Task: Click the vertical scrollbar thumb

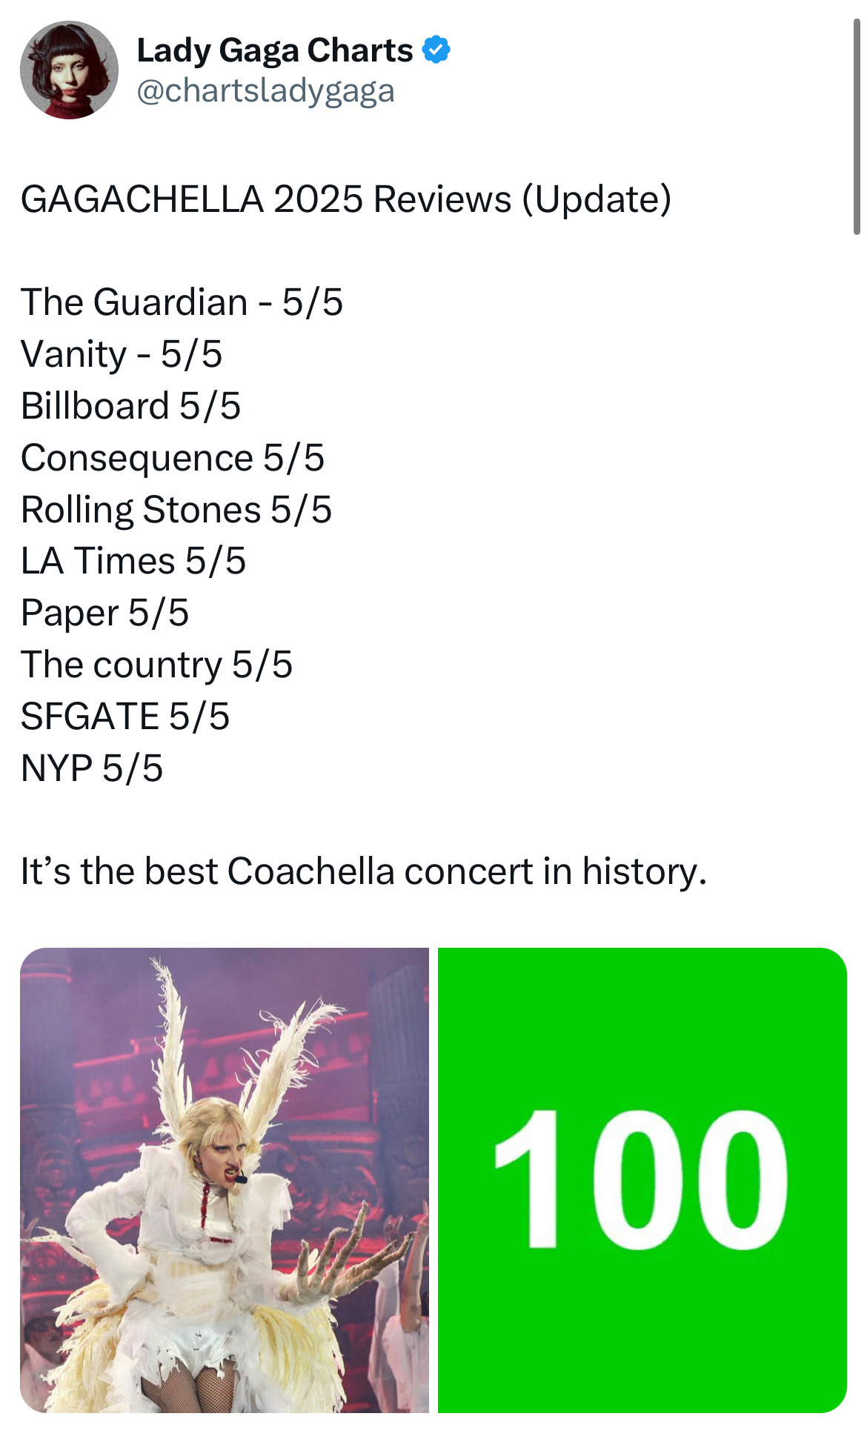Action: (x=857, y=126)
